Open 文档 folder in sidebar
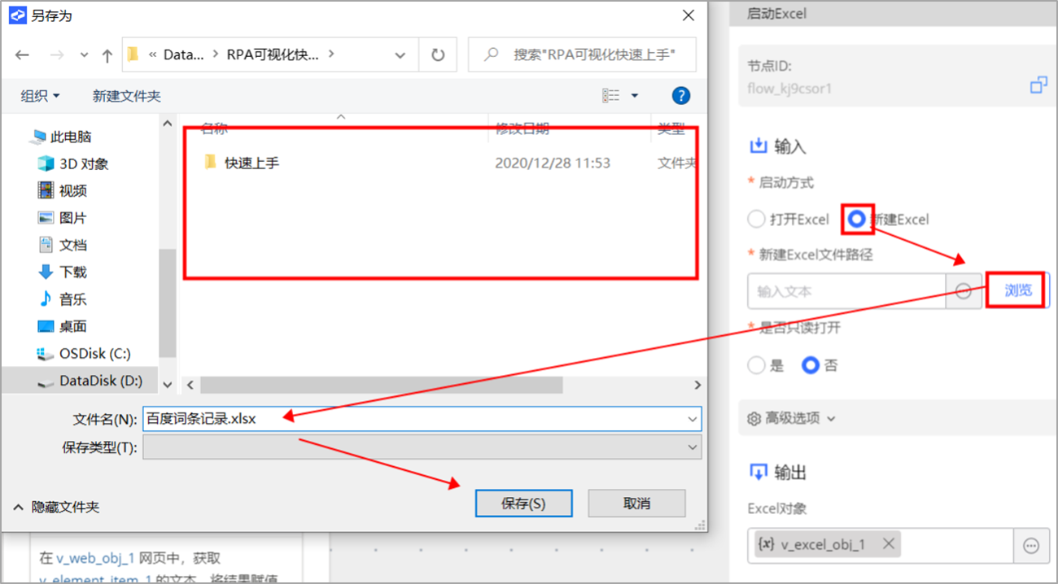 click(x=63, y=245)
